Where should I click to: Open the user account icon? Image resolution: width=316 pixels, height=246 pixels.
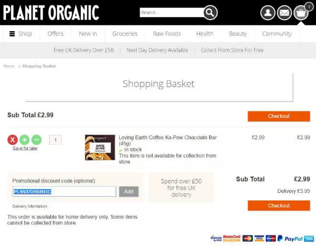268,13
